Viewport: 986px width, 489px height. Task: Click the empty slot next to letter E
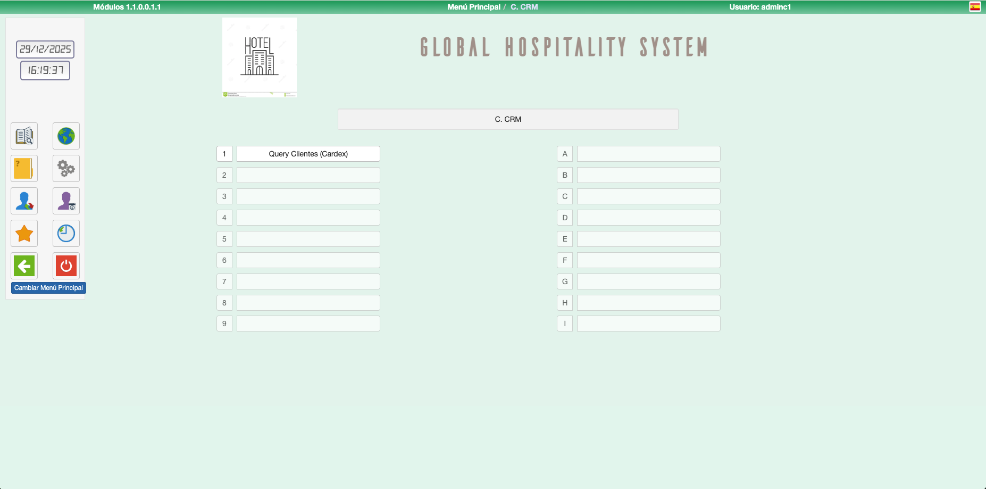pos(648,239)
